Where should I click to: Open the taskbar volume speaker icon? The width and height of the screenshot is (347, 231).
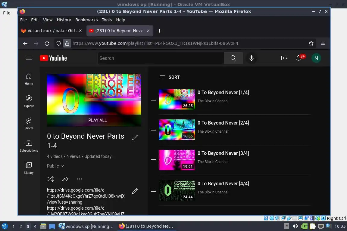[295, 226]
